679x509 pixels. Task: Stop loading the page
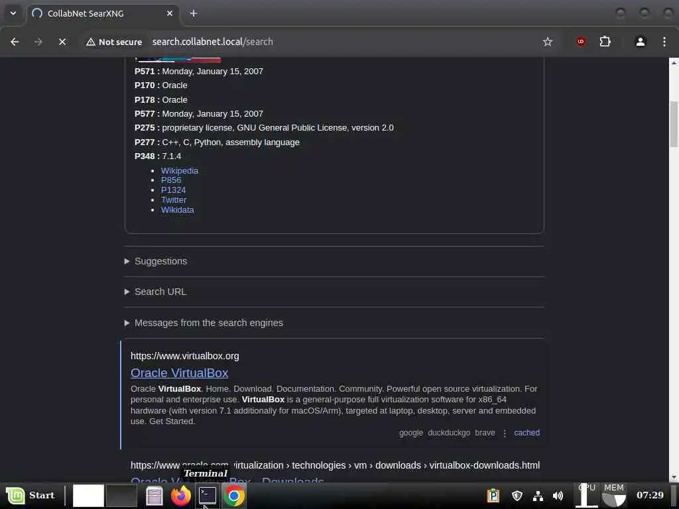tap(62, 42)
